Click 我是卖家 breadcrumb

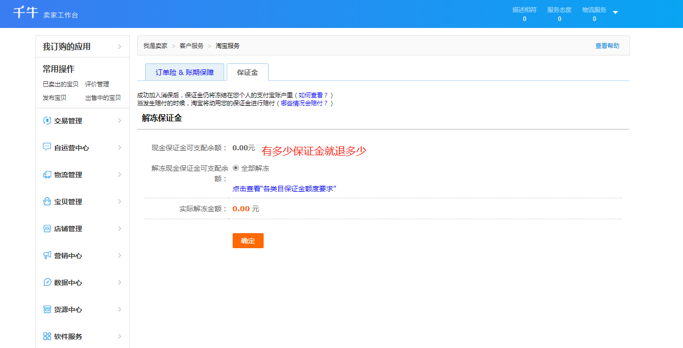pos(155,46)
